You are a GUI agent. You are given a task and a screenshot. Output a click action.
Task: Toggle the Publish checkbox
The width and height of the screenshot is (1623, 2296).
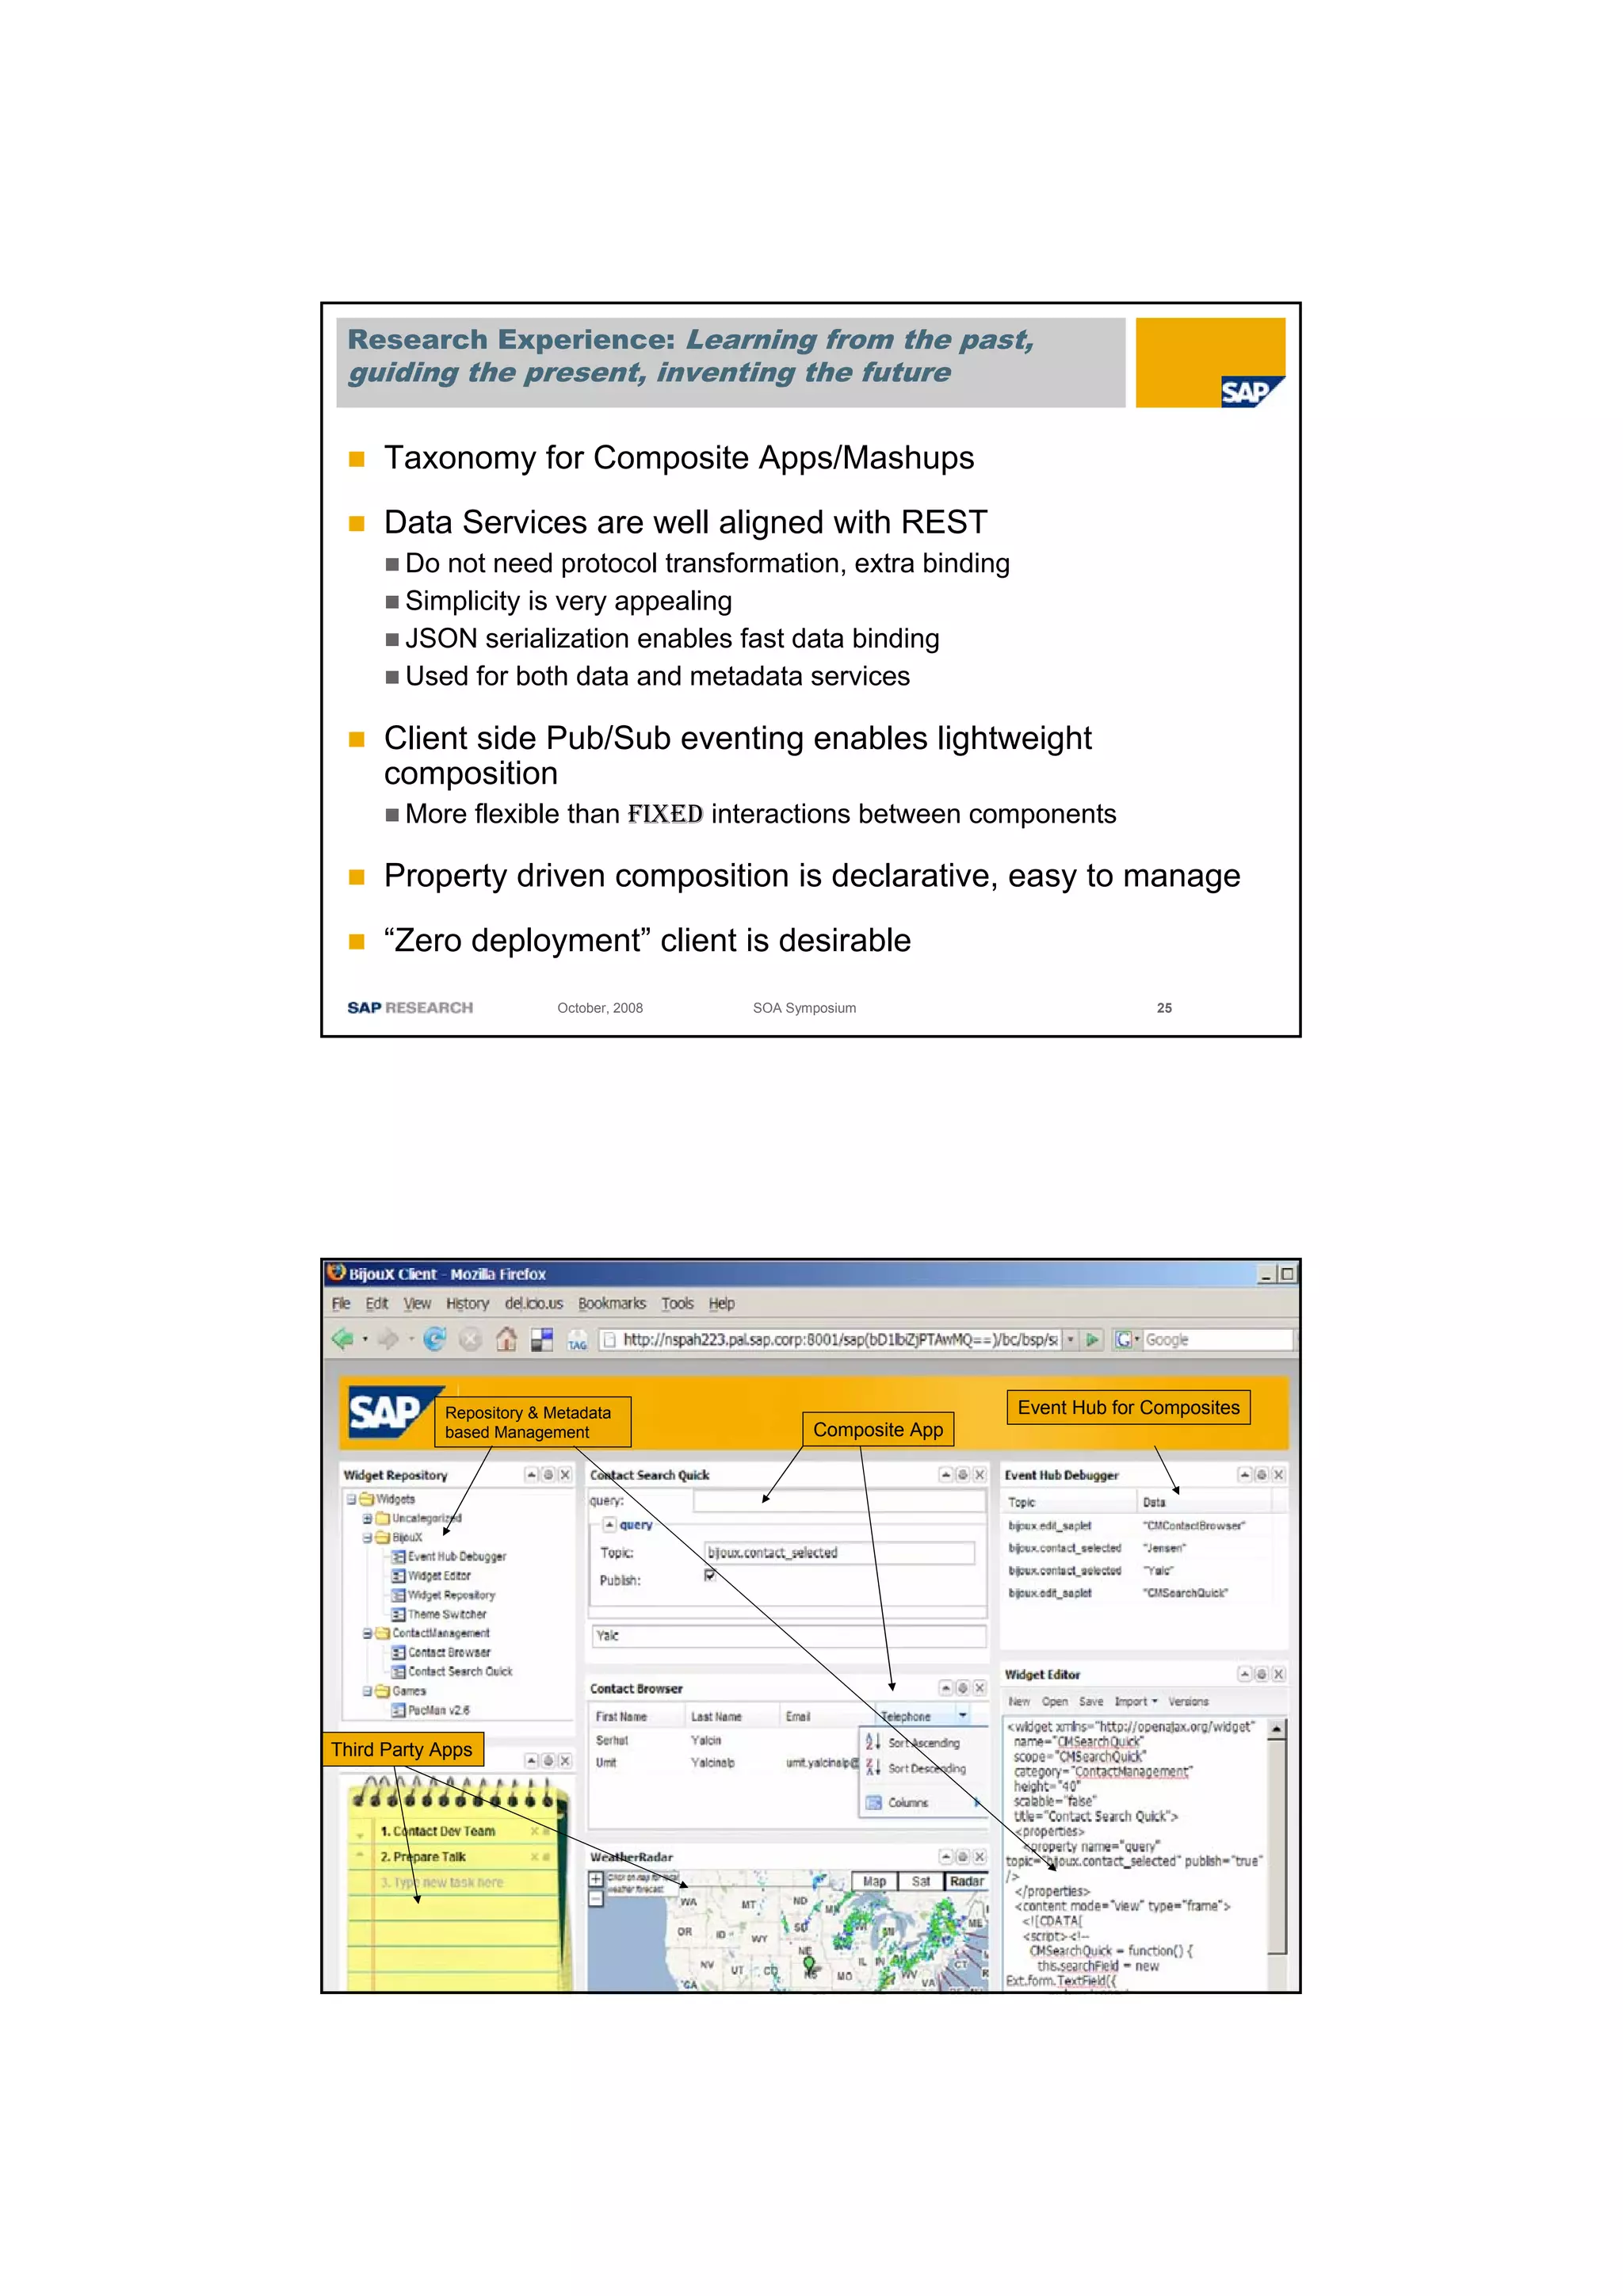coord(709,1575)
